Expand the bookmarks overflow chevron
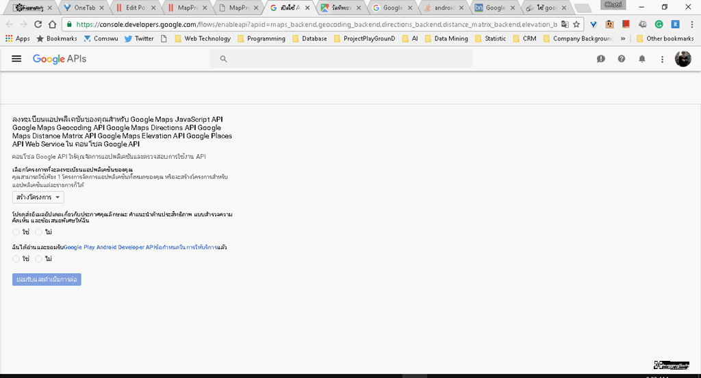Screen dimensions: 701x378 [623, 38]
